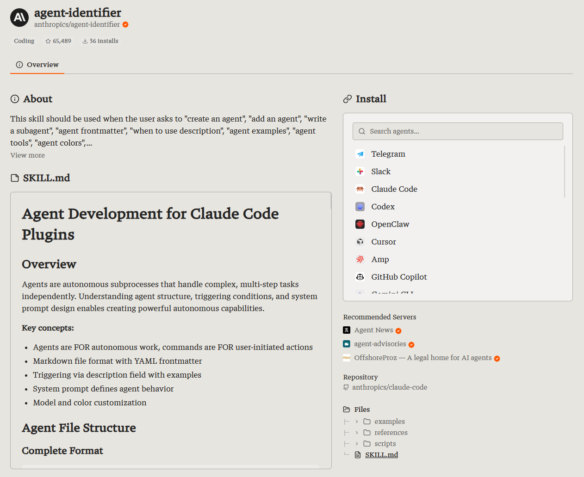
Task: Click the SKILL.md preview scrollbar
Action: 330,201
